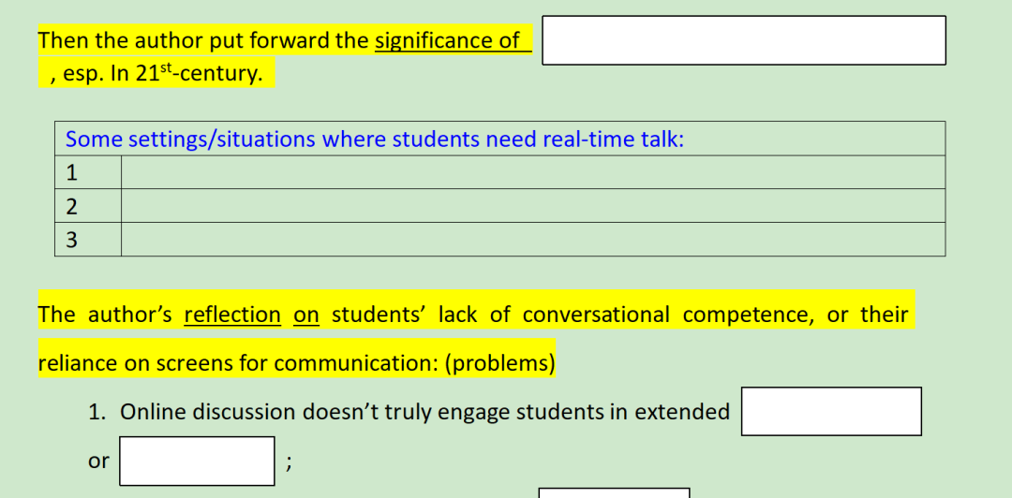
Task: Click the underlined "significance of" text
Action: tap(447, 40)
